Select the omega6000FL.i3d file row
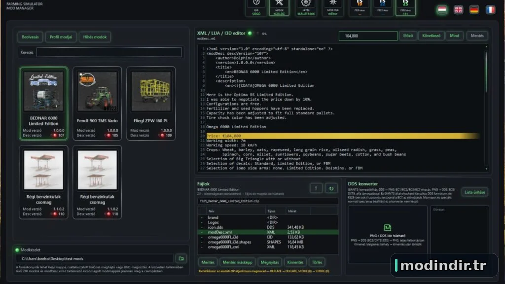The image size is (505, 284). point(268,237)
